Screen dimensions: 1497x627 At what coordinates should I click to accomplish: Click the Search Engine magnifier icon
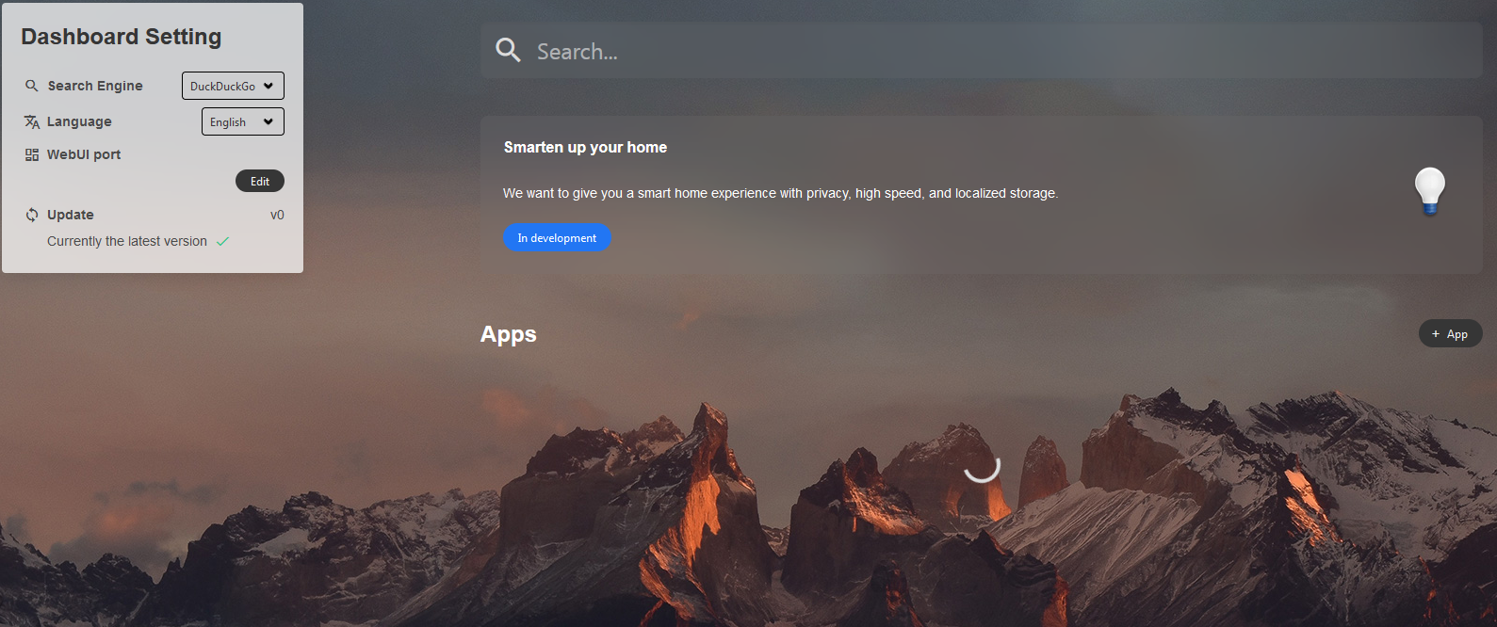click(32, 86)
